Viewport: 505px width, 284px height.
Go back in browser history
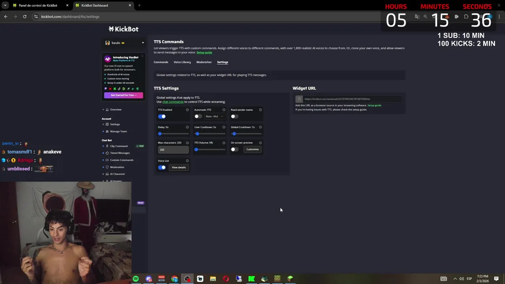coord(6,17)
